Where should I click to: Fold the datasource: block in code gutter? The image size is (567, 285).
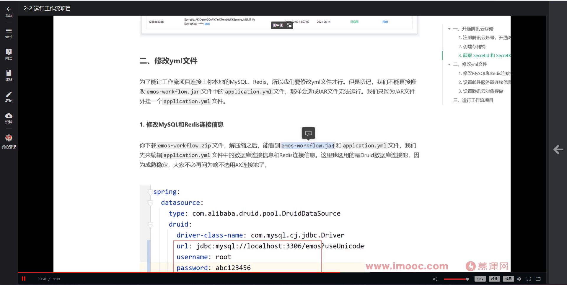(150, 203)
